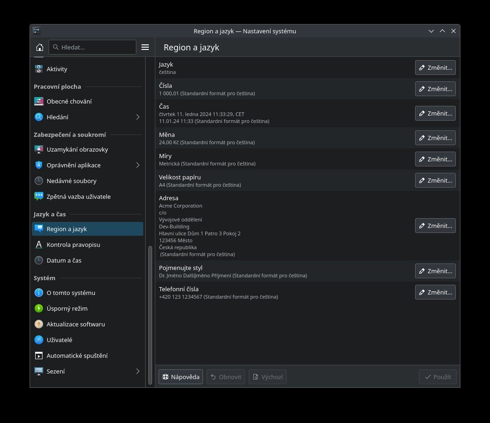Open the Uživatelé settings page
This screenshot has width=490, height=423.
pyautogui.click(x=59, y=340)
